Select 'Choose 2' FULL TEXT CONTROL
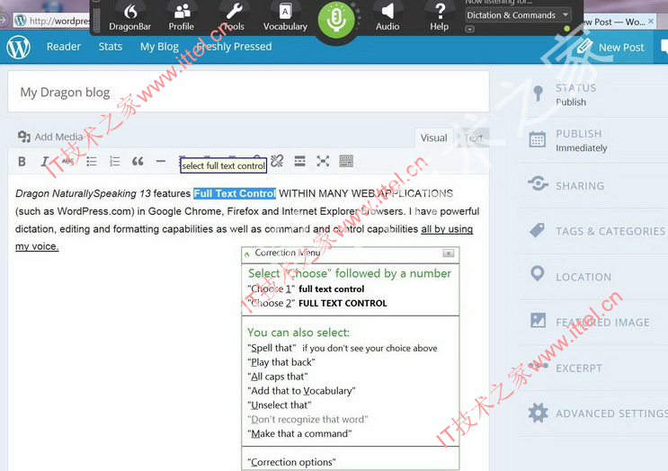This screenshot has height=471, width=668. [317, 303]
